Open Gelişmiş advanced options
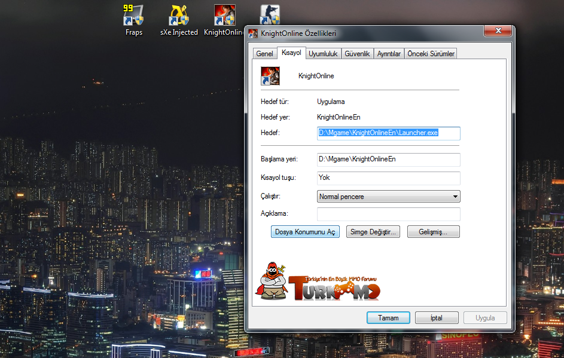Image resolution: width=564 pixels, height=358 pixels. pos(434,232)
